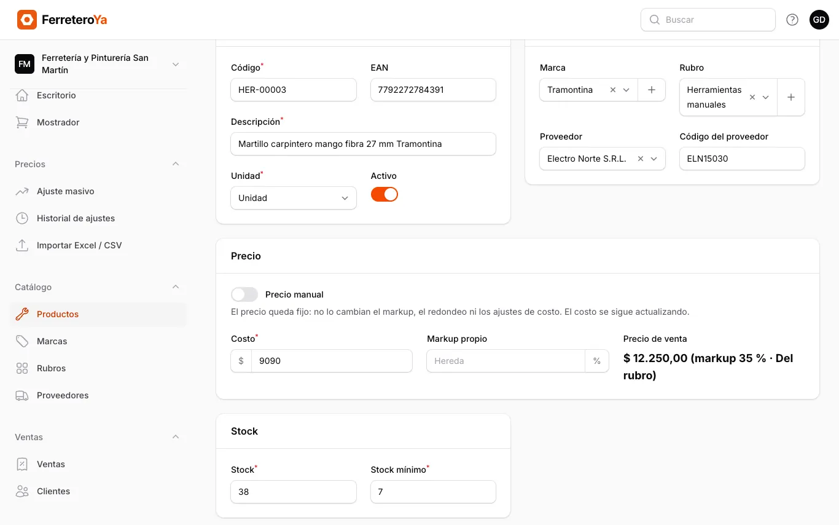The width and height of the screenshot is (839, 525).
Task: Click the search magnifier icon
Action: click(655, 20)
